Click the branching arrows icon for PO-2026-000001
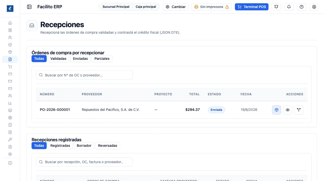The width and height of the screenshot is (323, 181). click(299, 110)
